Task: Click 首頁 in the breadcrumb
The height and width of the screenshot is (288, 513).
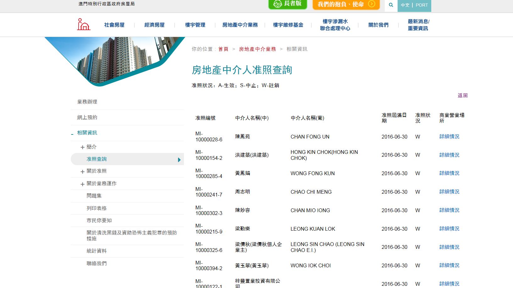Action: pos(223,49)
